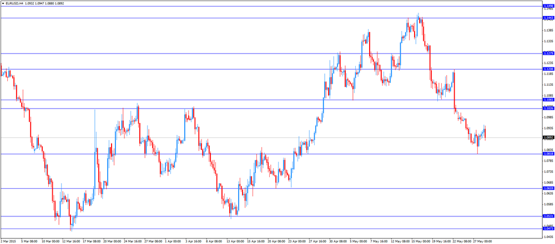Click the 2 Mar 2015 date label

[x=8, y=242]
